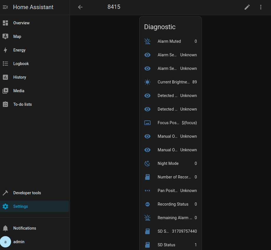Screen dimensions: 271x250
Task: Click the eye icon beside the second Detected entity
Action: pyautogui.click(x=147, y=109)
